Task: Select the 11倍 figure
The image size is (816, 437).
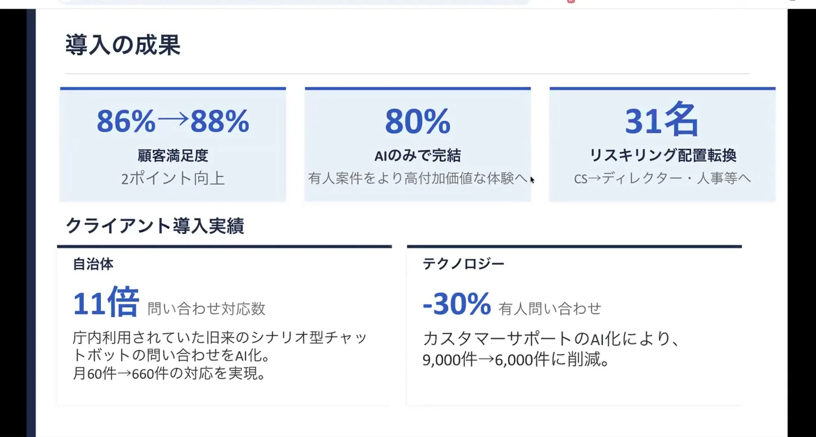Action: point(106,303)
